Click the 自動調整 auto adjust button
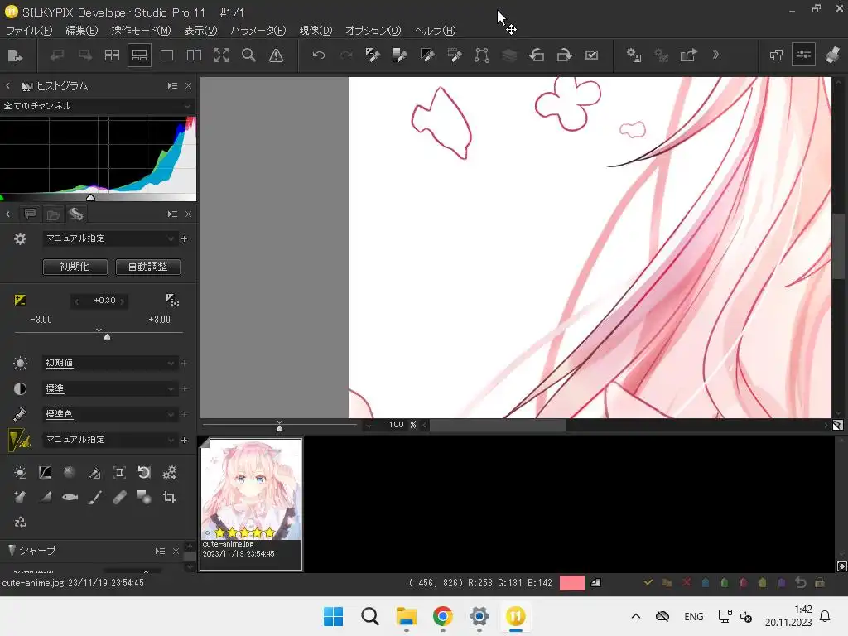Image resolution: width=848 pixels, height=636 pixels. [148, 267]
